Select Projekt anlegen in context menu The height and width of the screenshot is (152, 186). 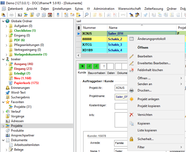pyautogui.click(x=156, y=99)
